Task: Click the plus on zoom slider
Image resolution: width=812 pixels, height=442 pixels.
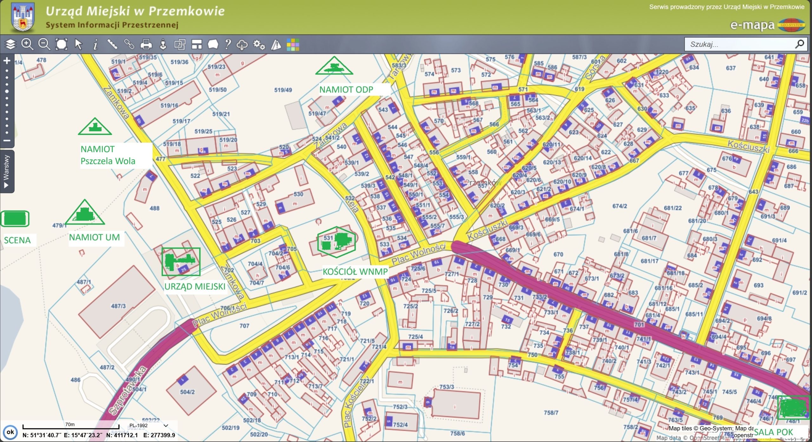Action: click(x=7, y=61)
